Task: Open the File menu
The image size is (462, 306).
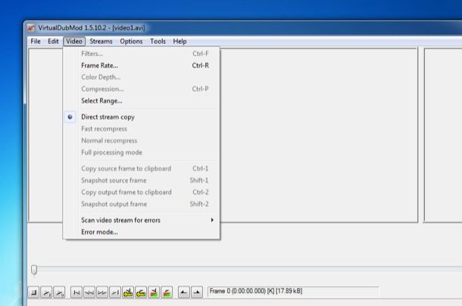Action: (36, 41)
